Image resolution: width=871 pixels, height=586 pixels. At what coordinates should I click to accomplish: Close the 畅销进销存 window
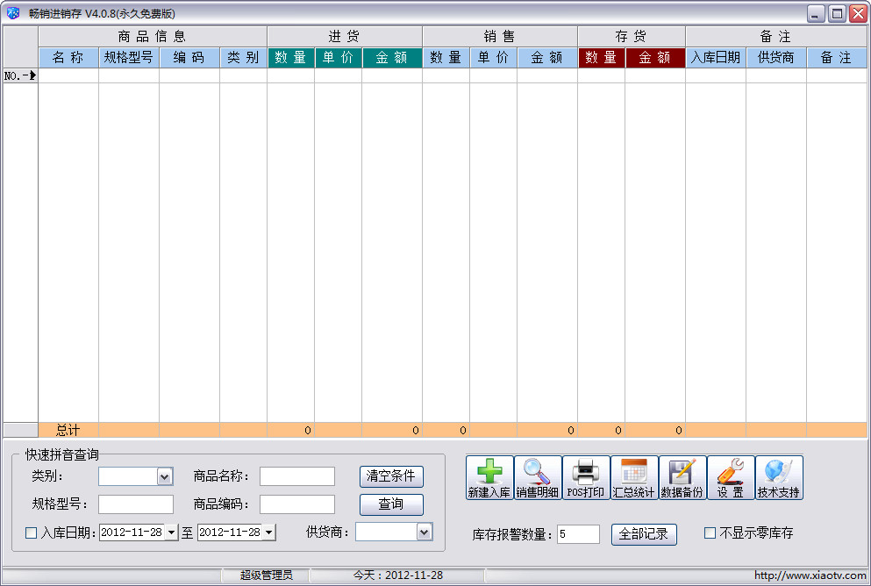[858, 13]
